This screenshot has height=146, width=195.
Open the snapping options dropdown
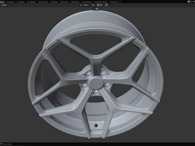[102, 5]
